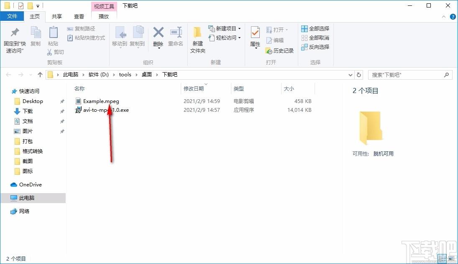Screen dimensions: 458x264
Task: Open the Play (播放) tab
Action: 104,17
